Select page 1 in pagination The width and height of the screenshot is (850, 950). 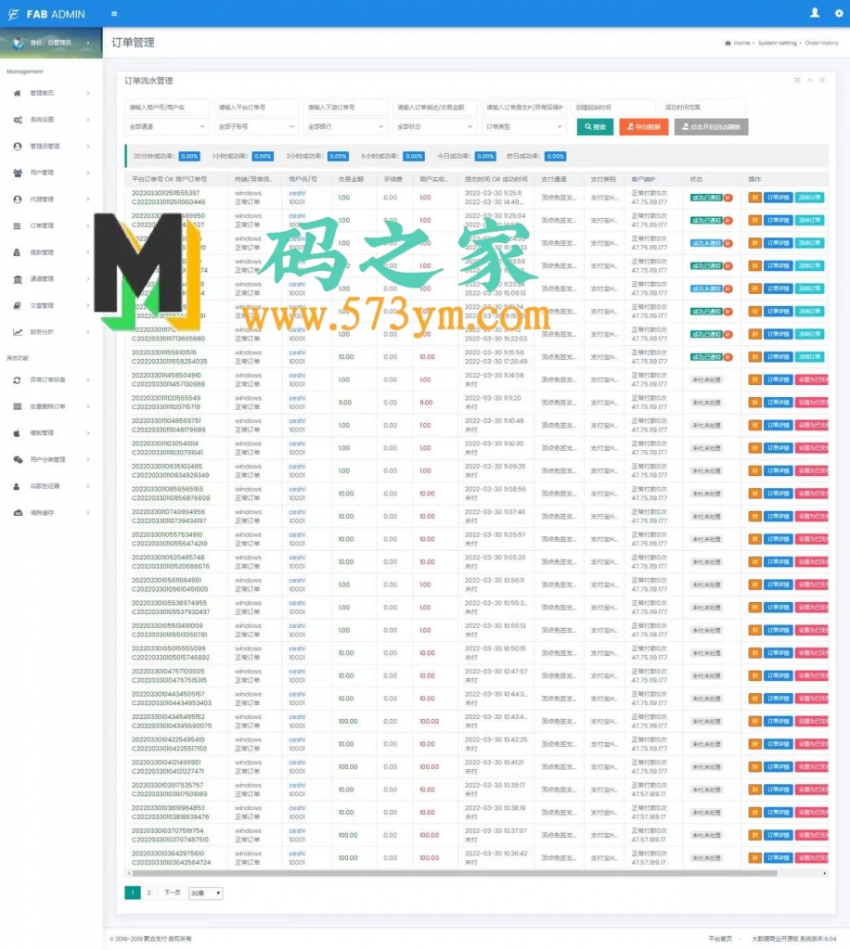[x=133, y=892]
